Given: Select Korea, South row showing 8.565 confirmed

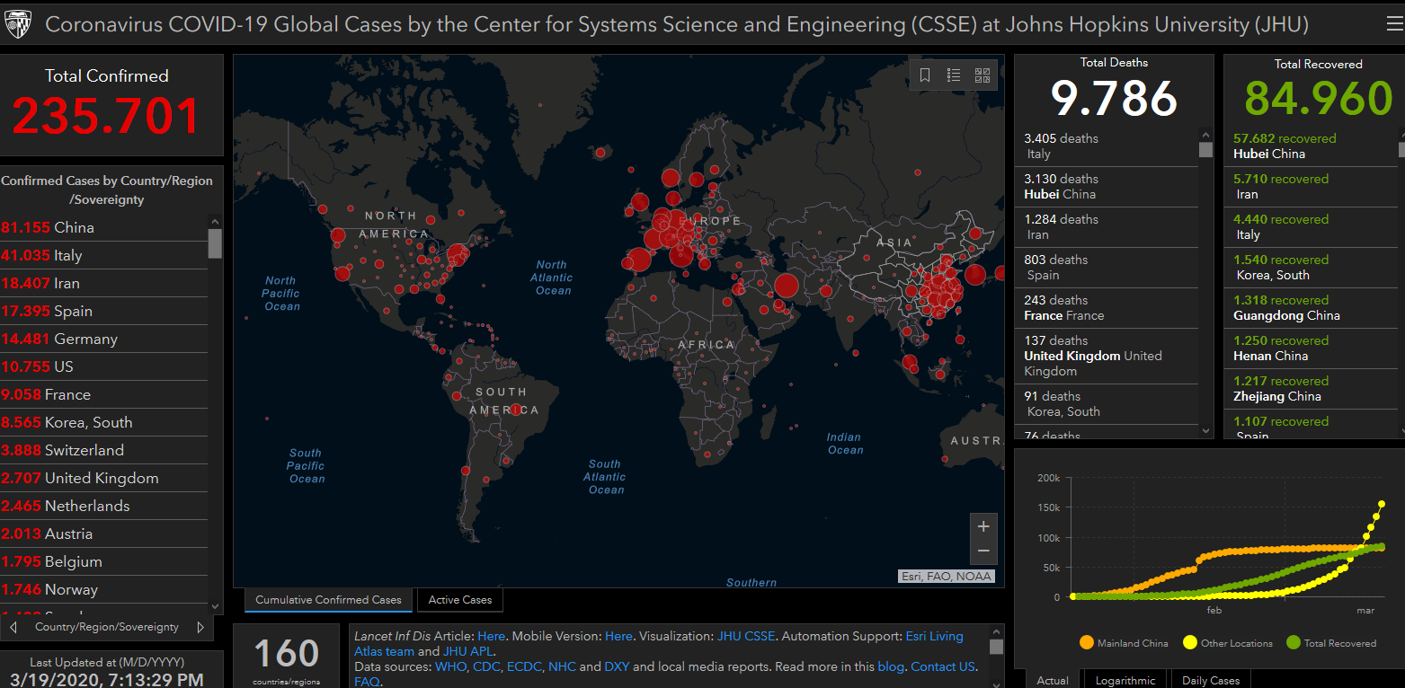Looking at the screenshot, I should tap(103, 422).
